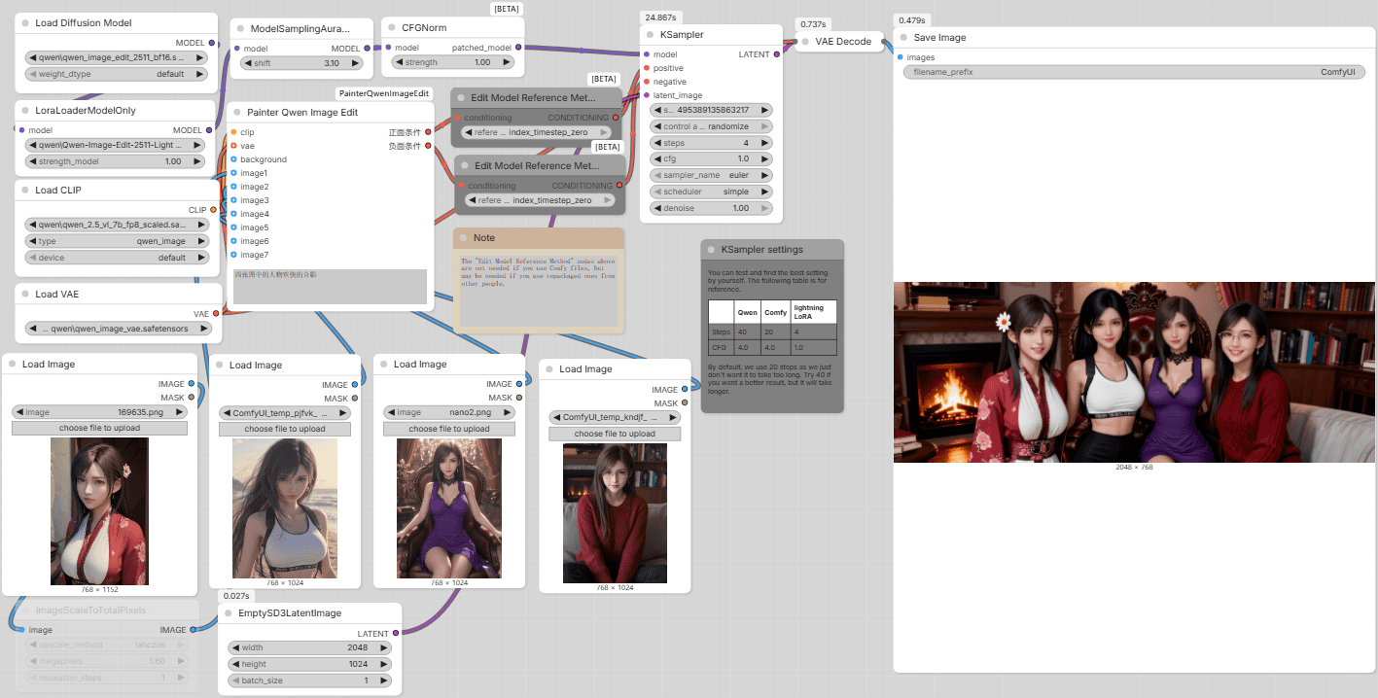1378x698 pixels.
Task: Collapse the Load VAE node using its title dot
Action: (x=25, y=295)
